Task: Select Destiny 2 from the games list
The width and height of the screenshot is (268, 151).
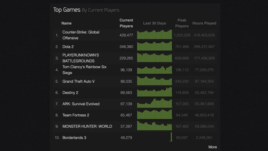Action: click(x=70, y=93)
